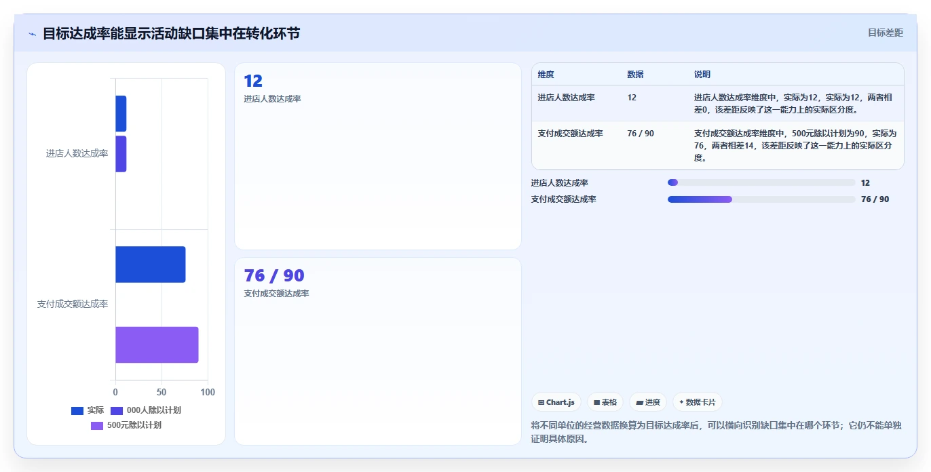Click the 目标差距 label in the header
Image resolution: width=931 pixels, height=472 pixels.
[x=886, y=33]
